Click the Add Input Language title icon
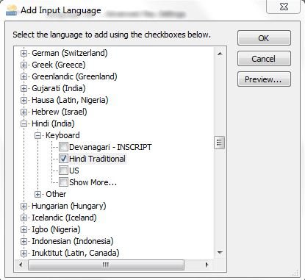Screen dimensions: 305x280 coord(11,10)
